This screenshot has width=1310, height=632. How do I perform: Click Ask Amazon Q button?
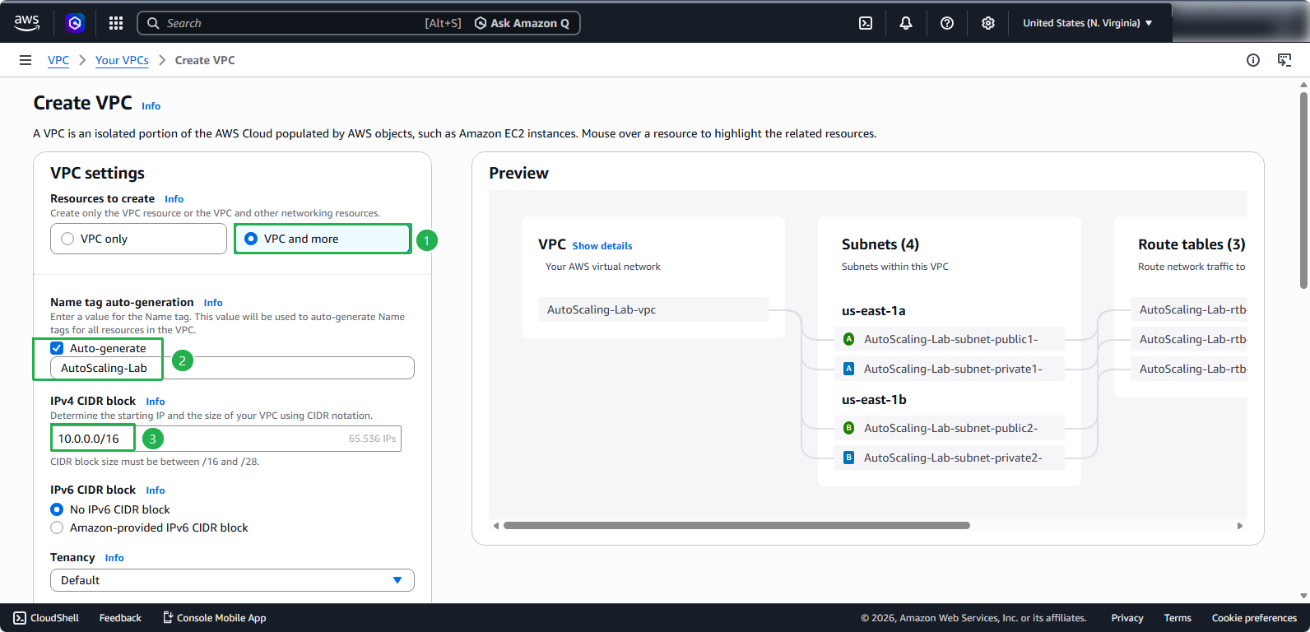[x=522, y=23]
